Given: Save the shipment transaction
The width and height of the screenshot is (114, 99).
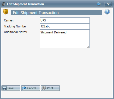Looking at the screenshot, I should (x=11, y=88).
